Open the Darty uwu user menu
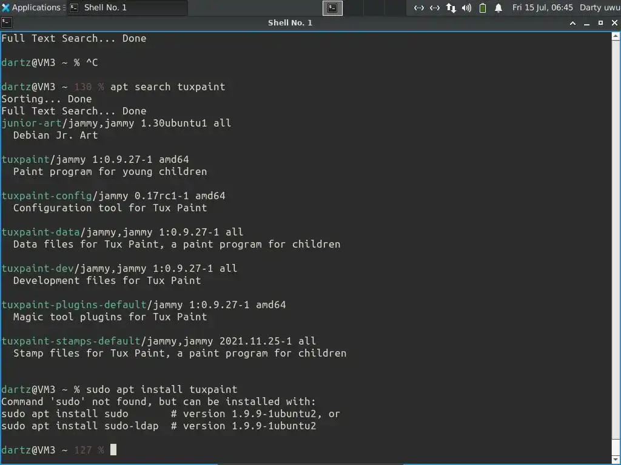Screen dimensions: 621x465 (600, 7)
